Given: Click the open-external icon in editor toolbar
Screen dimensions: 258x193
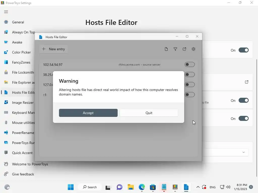Looking at the screenshot, I should coord(184,49).
